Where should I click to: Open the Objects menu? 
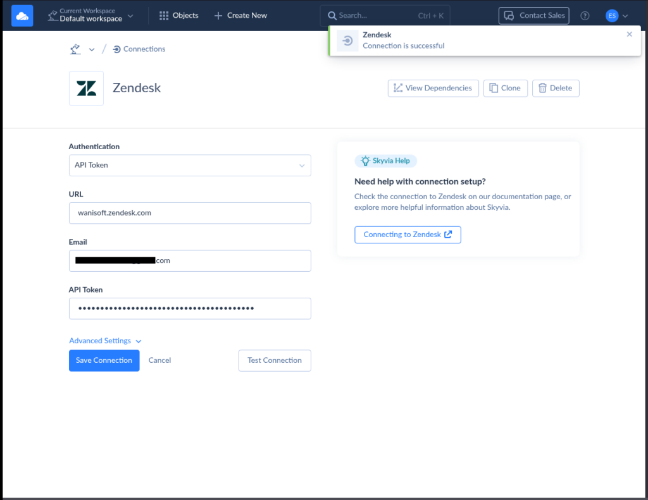coord(179,15)
